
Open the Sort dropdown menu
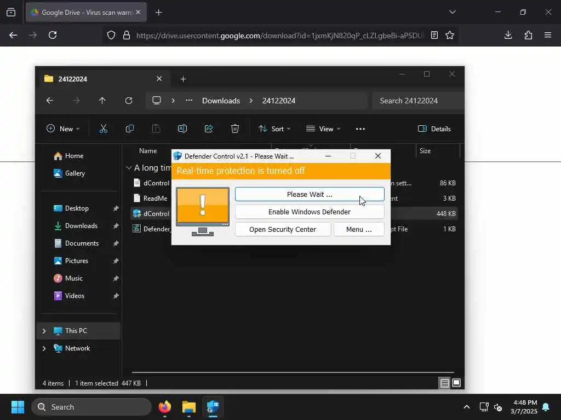click(x=275, y=129)
